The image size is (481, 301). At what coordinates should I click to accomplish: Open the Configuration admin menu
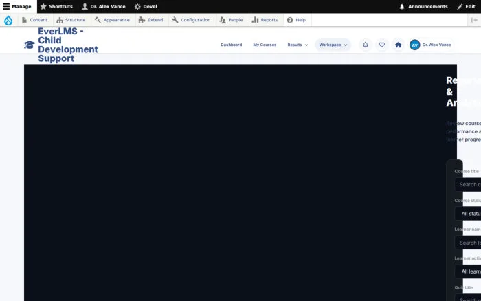click(x=192, y=20)
